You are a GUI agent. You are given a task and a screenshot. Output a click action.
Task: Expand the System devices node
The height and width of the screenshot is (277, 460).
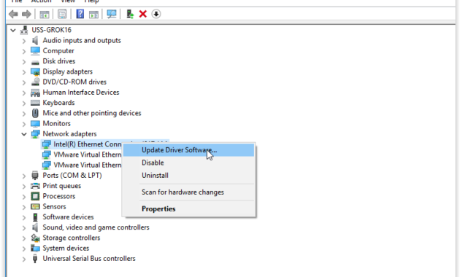pos(24,249)
